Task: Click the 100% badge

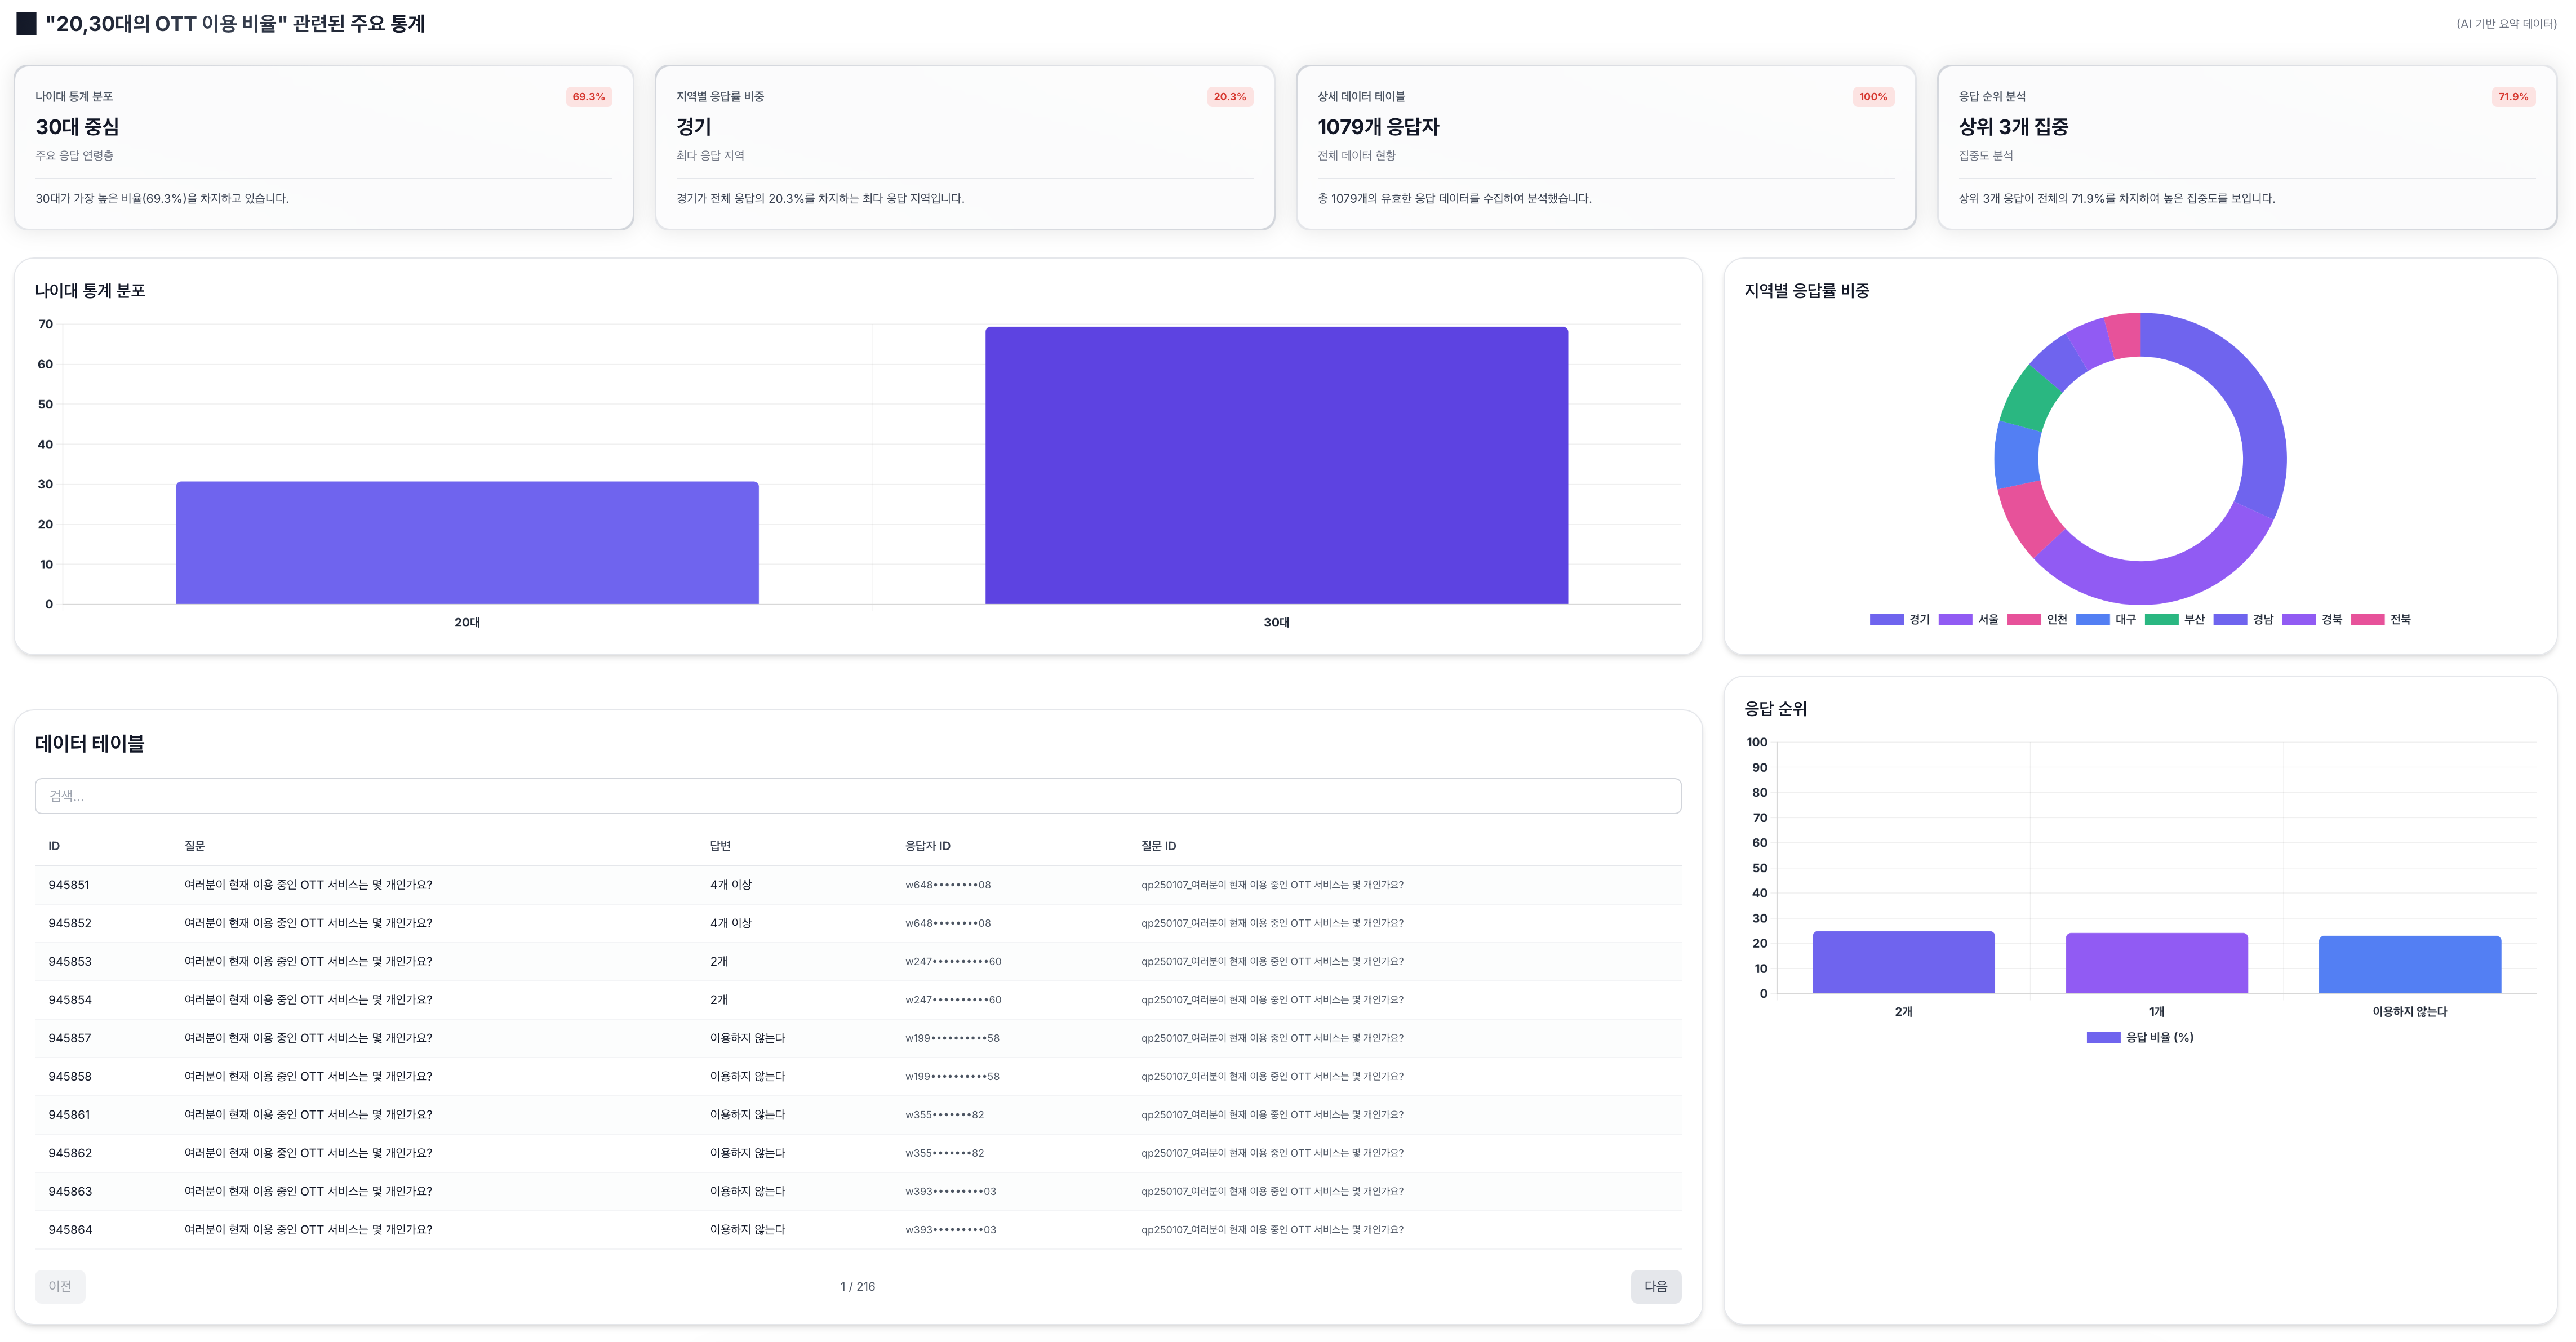Action: pyautogui.click(x=1873, y=97)
